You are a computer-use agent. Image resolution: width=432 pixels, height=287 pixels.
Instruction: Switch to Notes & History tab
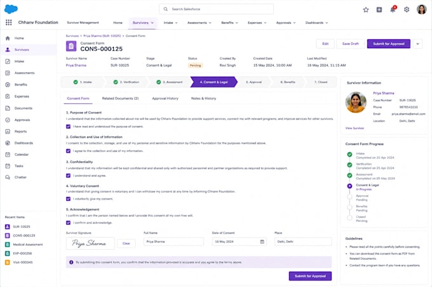click(203, 98)
